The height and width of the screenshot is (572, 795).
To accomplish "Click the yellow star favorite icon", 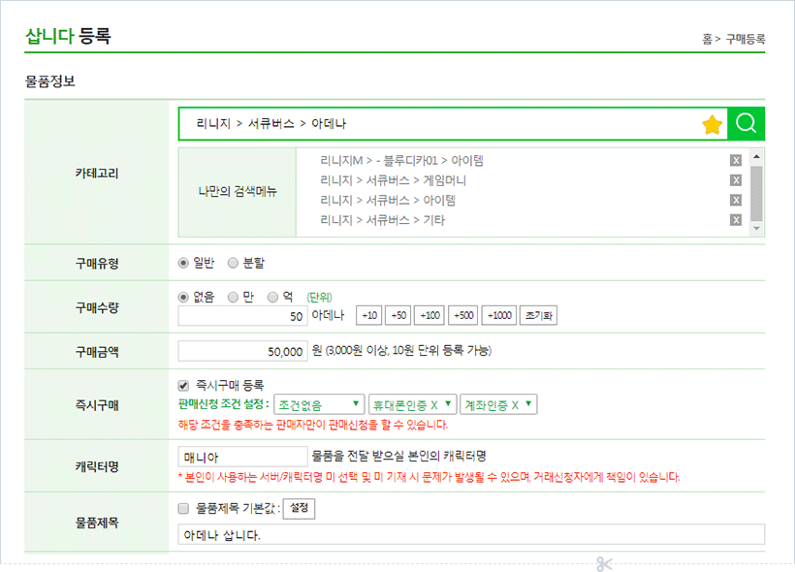I will tap(713, 124).
